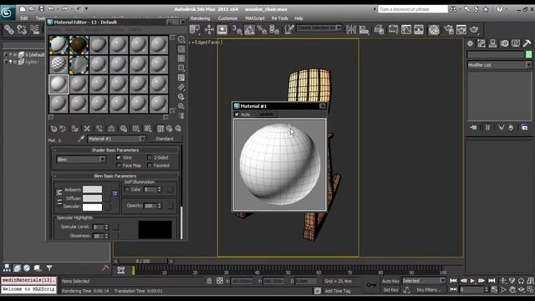Toggle the Percent Snap tool
535x301 pixels.
262,30
